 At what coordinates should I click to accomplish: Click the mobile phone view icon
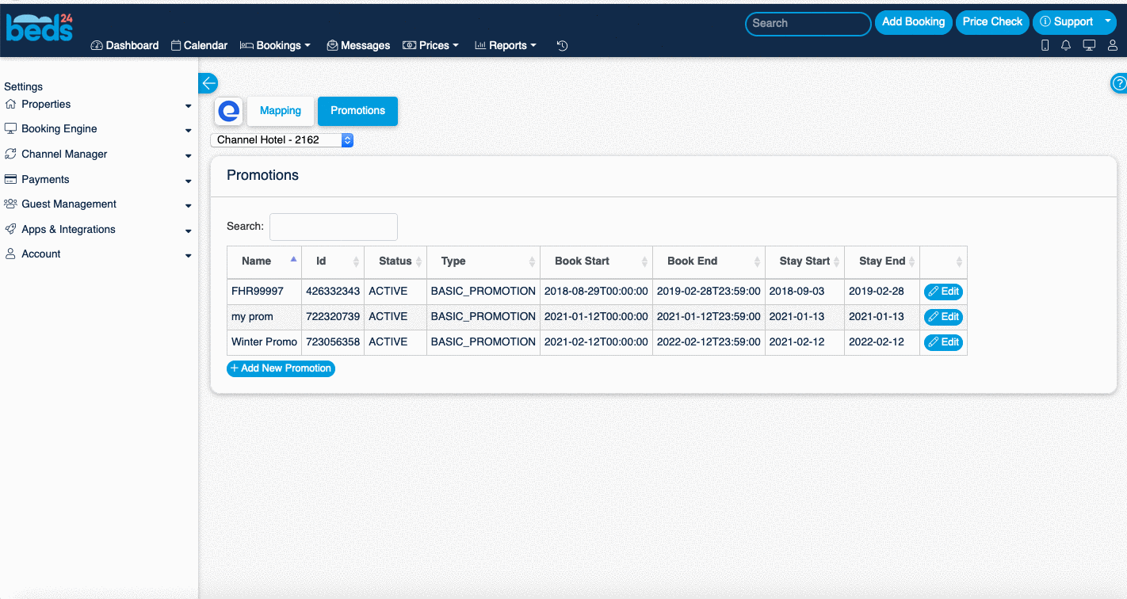pyautogui.click(x=1045, y=46)
